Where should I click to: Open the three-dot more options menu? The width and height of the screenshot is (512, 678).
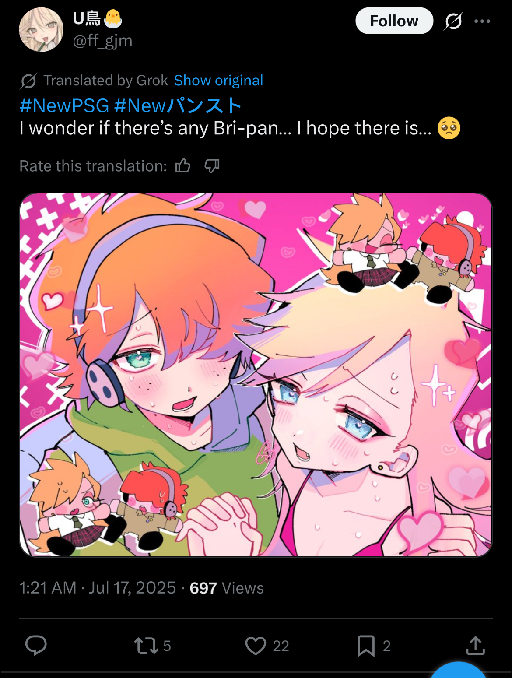point(482,21)
